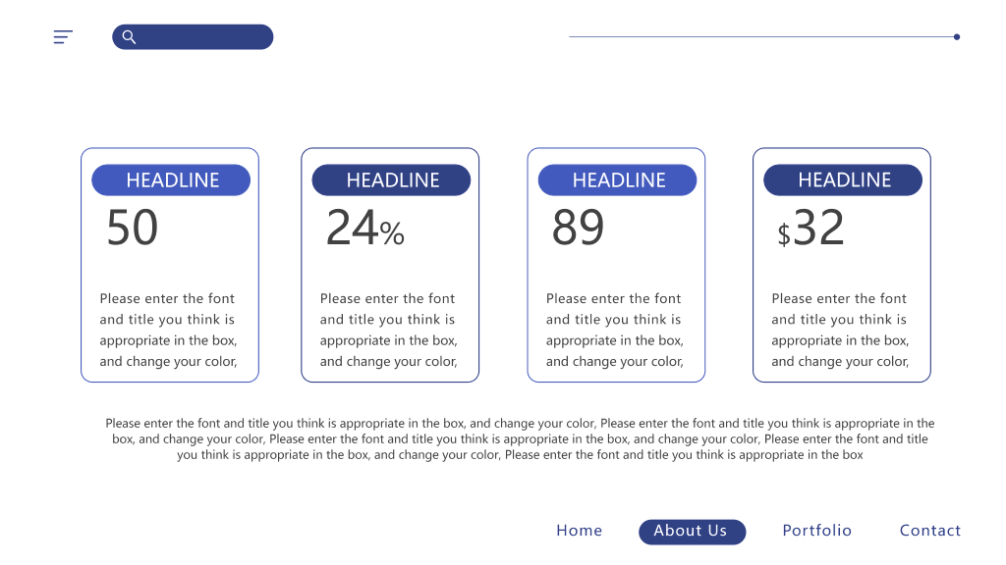Click the HEADLINE button above 24%

click(391, 180)
